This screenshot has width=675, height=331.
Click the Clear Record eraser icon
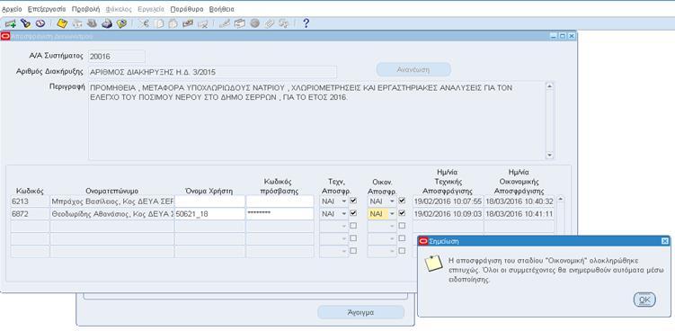coord(188,23)
